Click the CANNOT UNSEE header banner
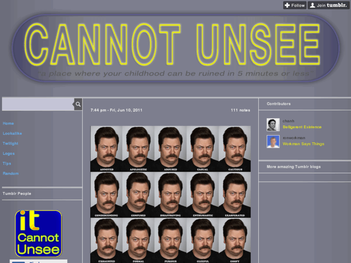Viewport: 351px width, 263px height. tap(176, 48)
